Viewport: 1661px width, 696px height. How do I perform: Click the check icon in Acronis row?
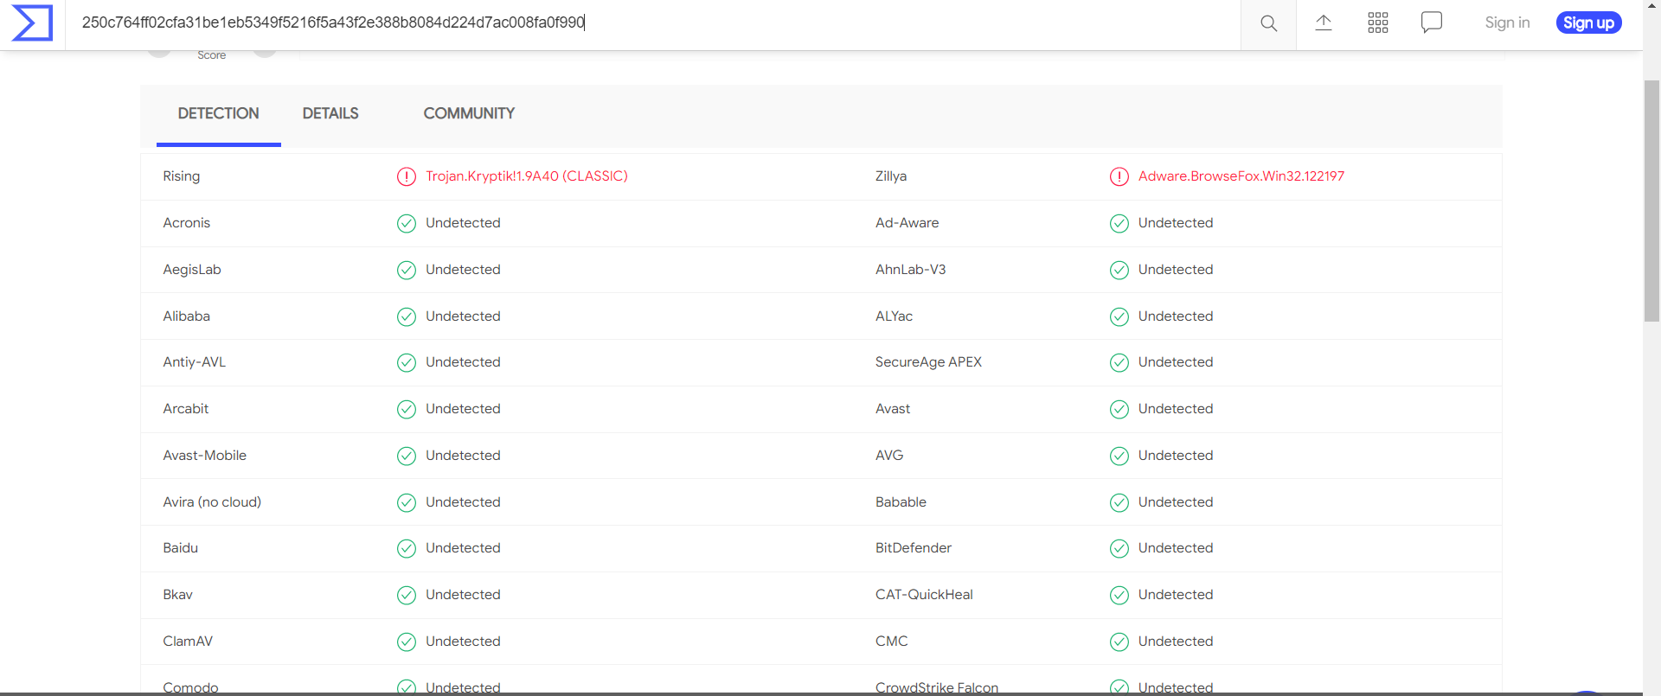(x=407, y=223)
